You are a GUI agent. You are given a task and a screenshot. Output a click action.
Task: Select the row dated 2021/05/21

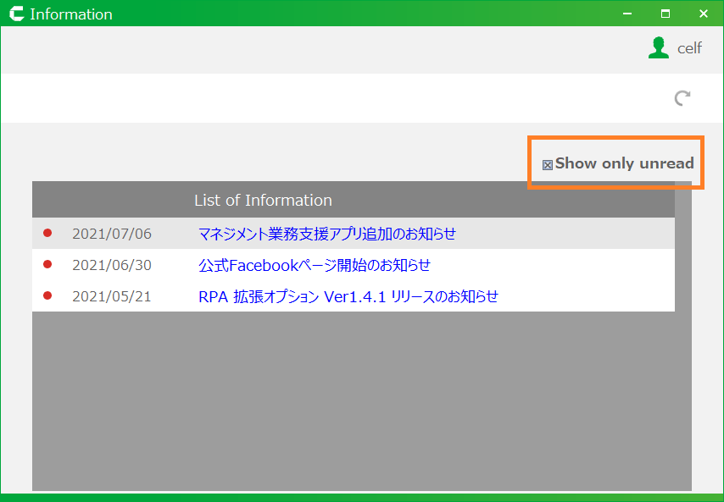[x=112, y=296]
